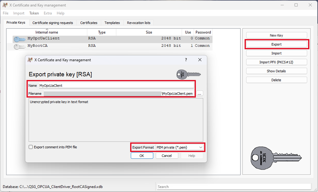This screenshot has width=318, height=192.
Task: Open the Token menu
Action: point(34,13)
